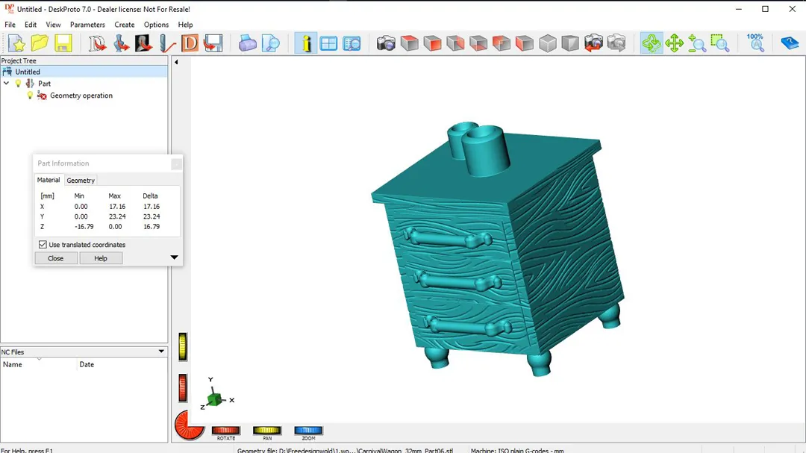Start a new project via the star-page icon
This screenshot has width=806, height=453.
16,43
